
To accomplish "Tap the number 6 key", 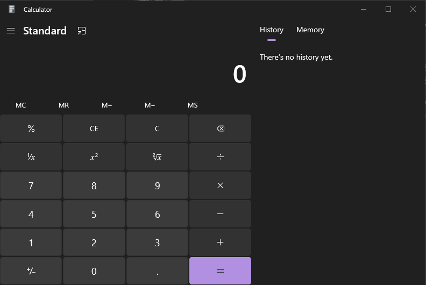I will 157,214.
